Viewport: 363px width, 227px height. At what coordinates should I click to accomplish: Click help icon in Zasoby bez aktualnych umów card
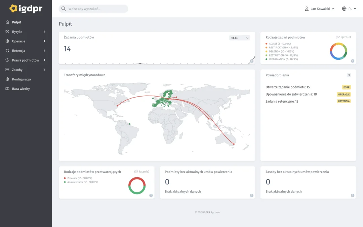pyautogui.click(x=352, y=195)
